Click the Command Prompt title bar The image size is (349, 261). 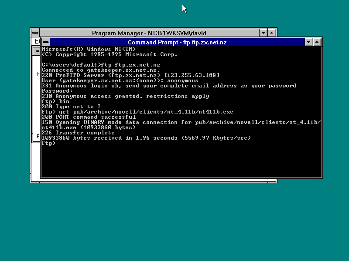tap(177, 42)
